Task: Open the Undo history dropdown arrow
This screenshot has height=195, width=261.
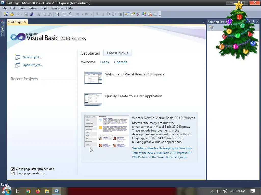Action: [82, 14]
